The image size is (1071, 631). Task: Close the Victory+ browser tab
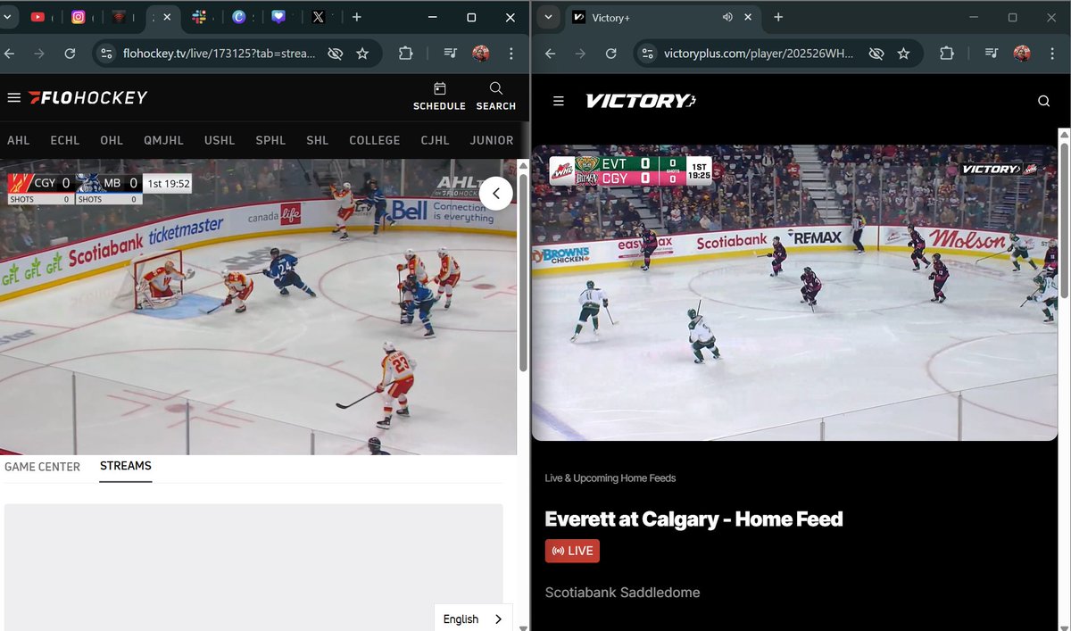coord(748,17)
